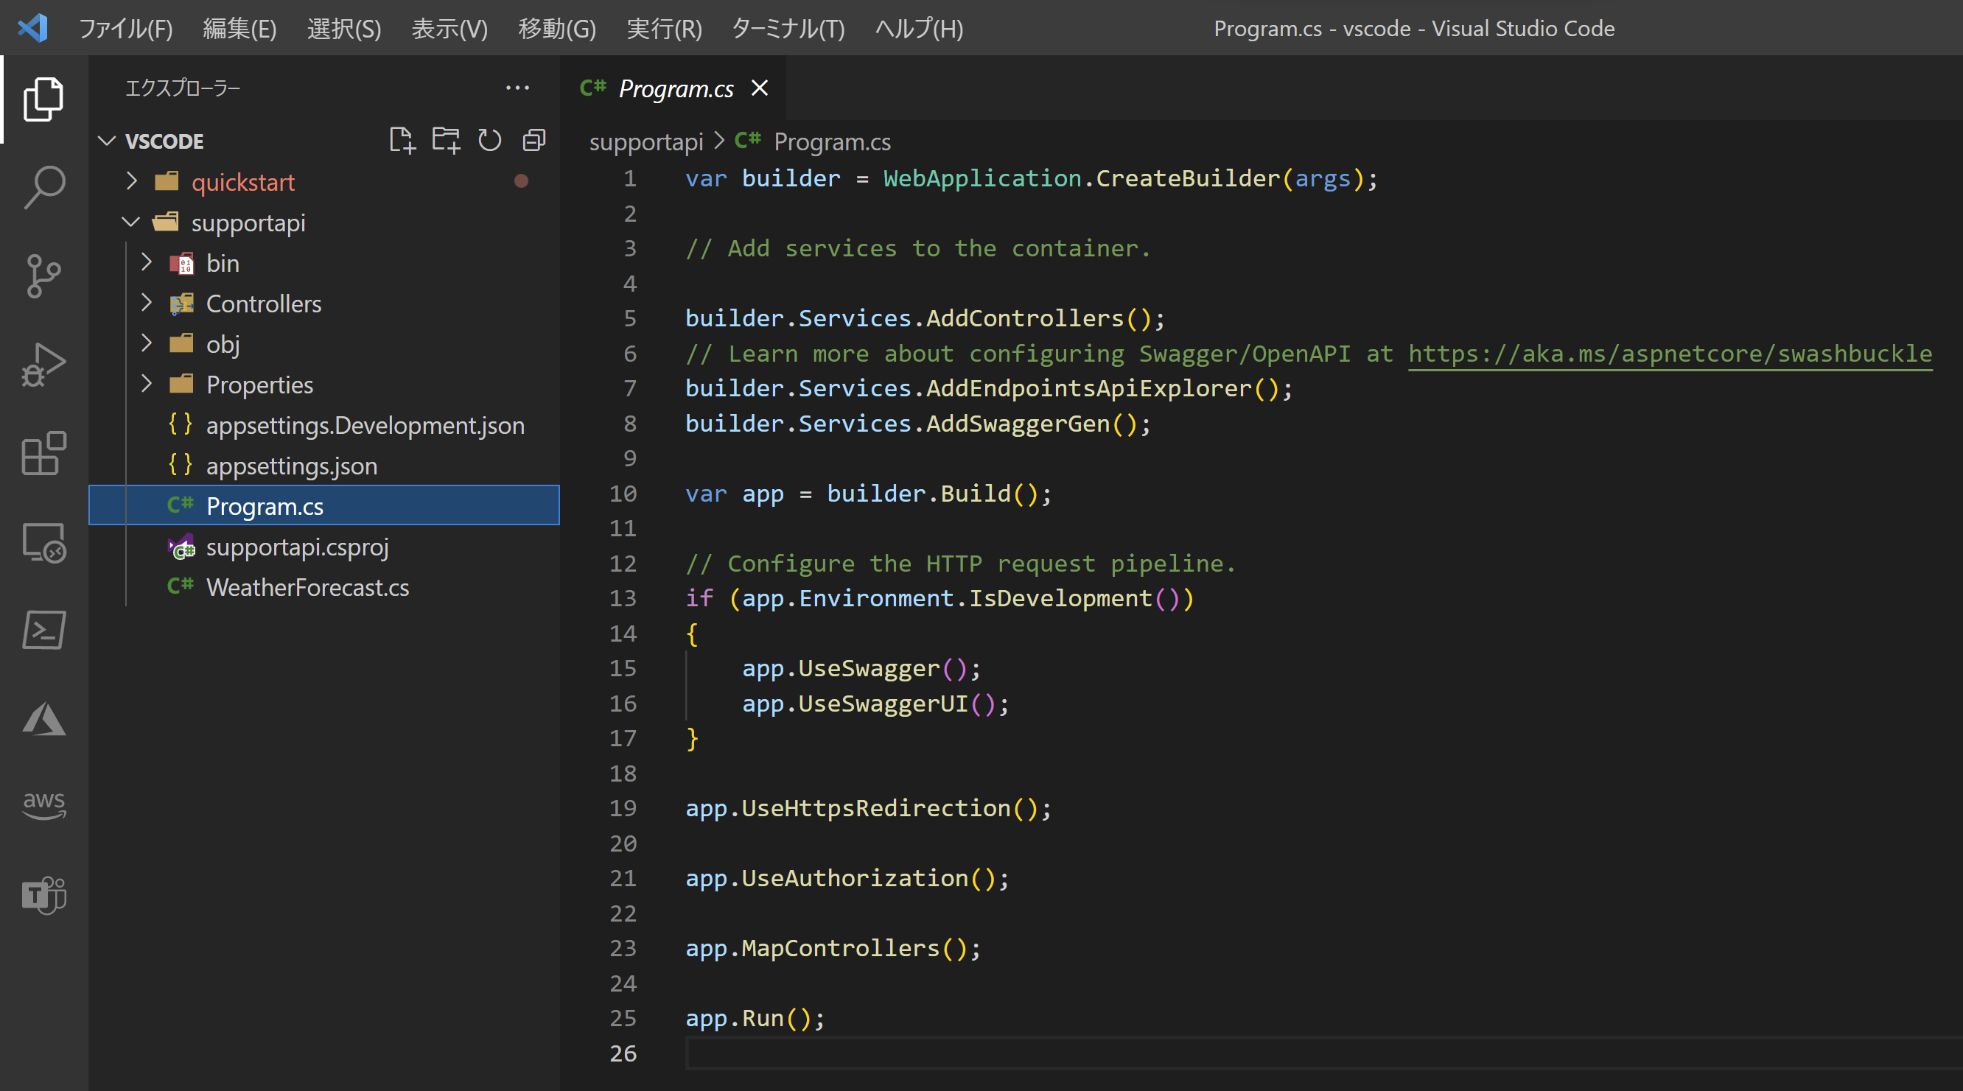This screenshot has height=1091, width=1963.
Task: Open the Search view in activity bar
Action: tap(43, 187)
